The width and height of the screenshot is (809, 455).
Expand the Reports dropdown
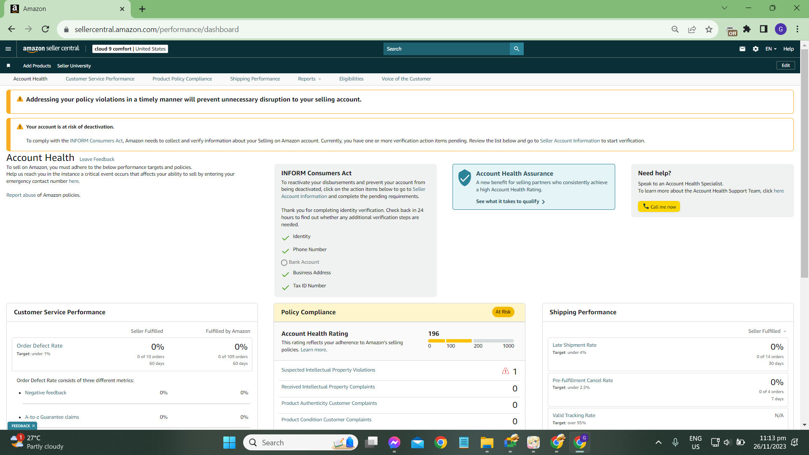309,79
